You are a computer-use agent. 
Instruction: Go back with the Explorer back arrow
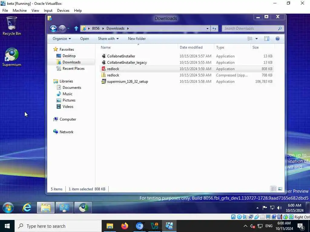coord(53,28)
